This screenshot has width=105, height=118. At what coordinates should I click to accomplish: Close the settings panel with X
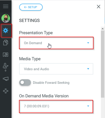[x=99, y=7]
